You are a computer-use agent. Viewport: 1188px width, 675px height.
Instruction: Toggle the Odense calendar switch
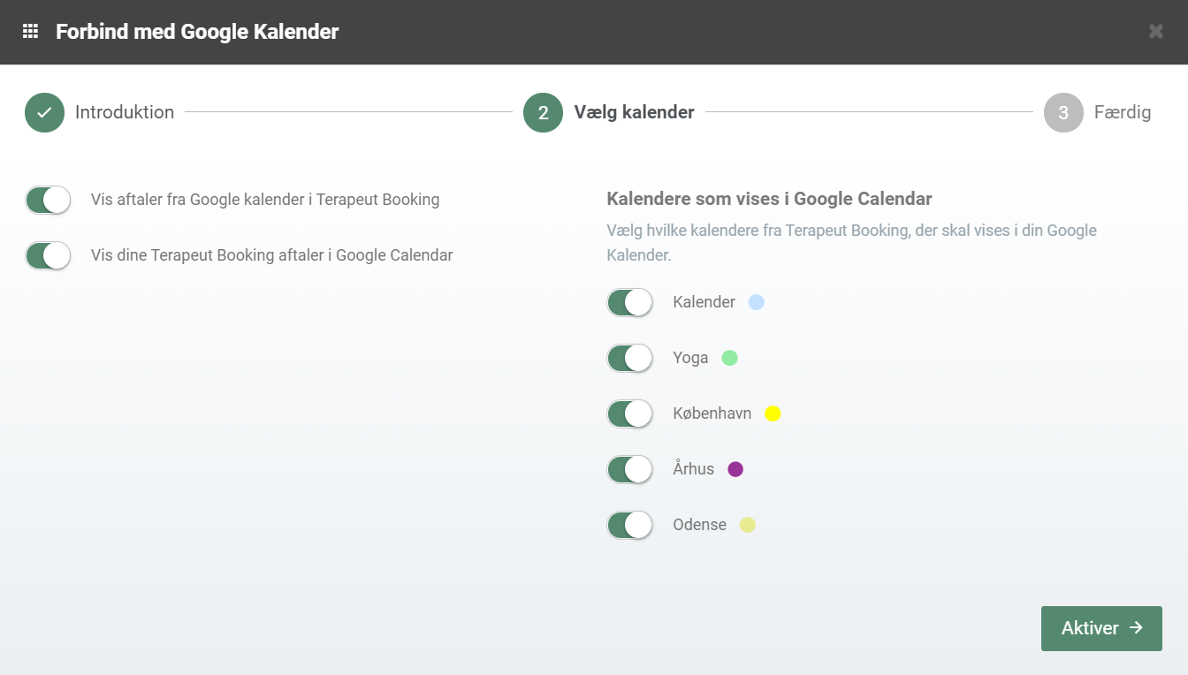coord(629,525)
